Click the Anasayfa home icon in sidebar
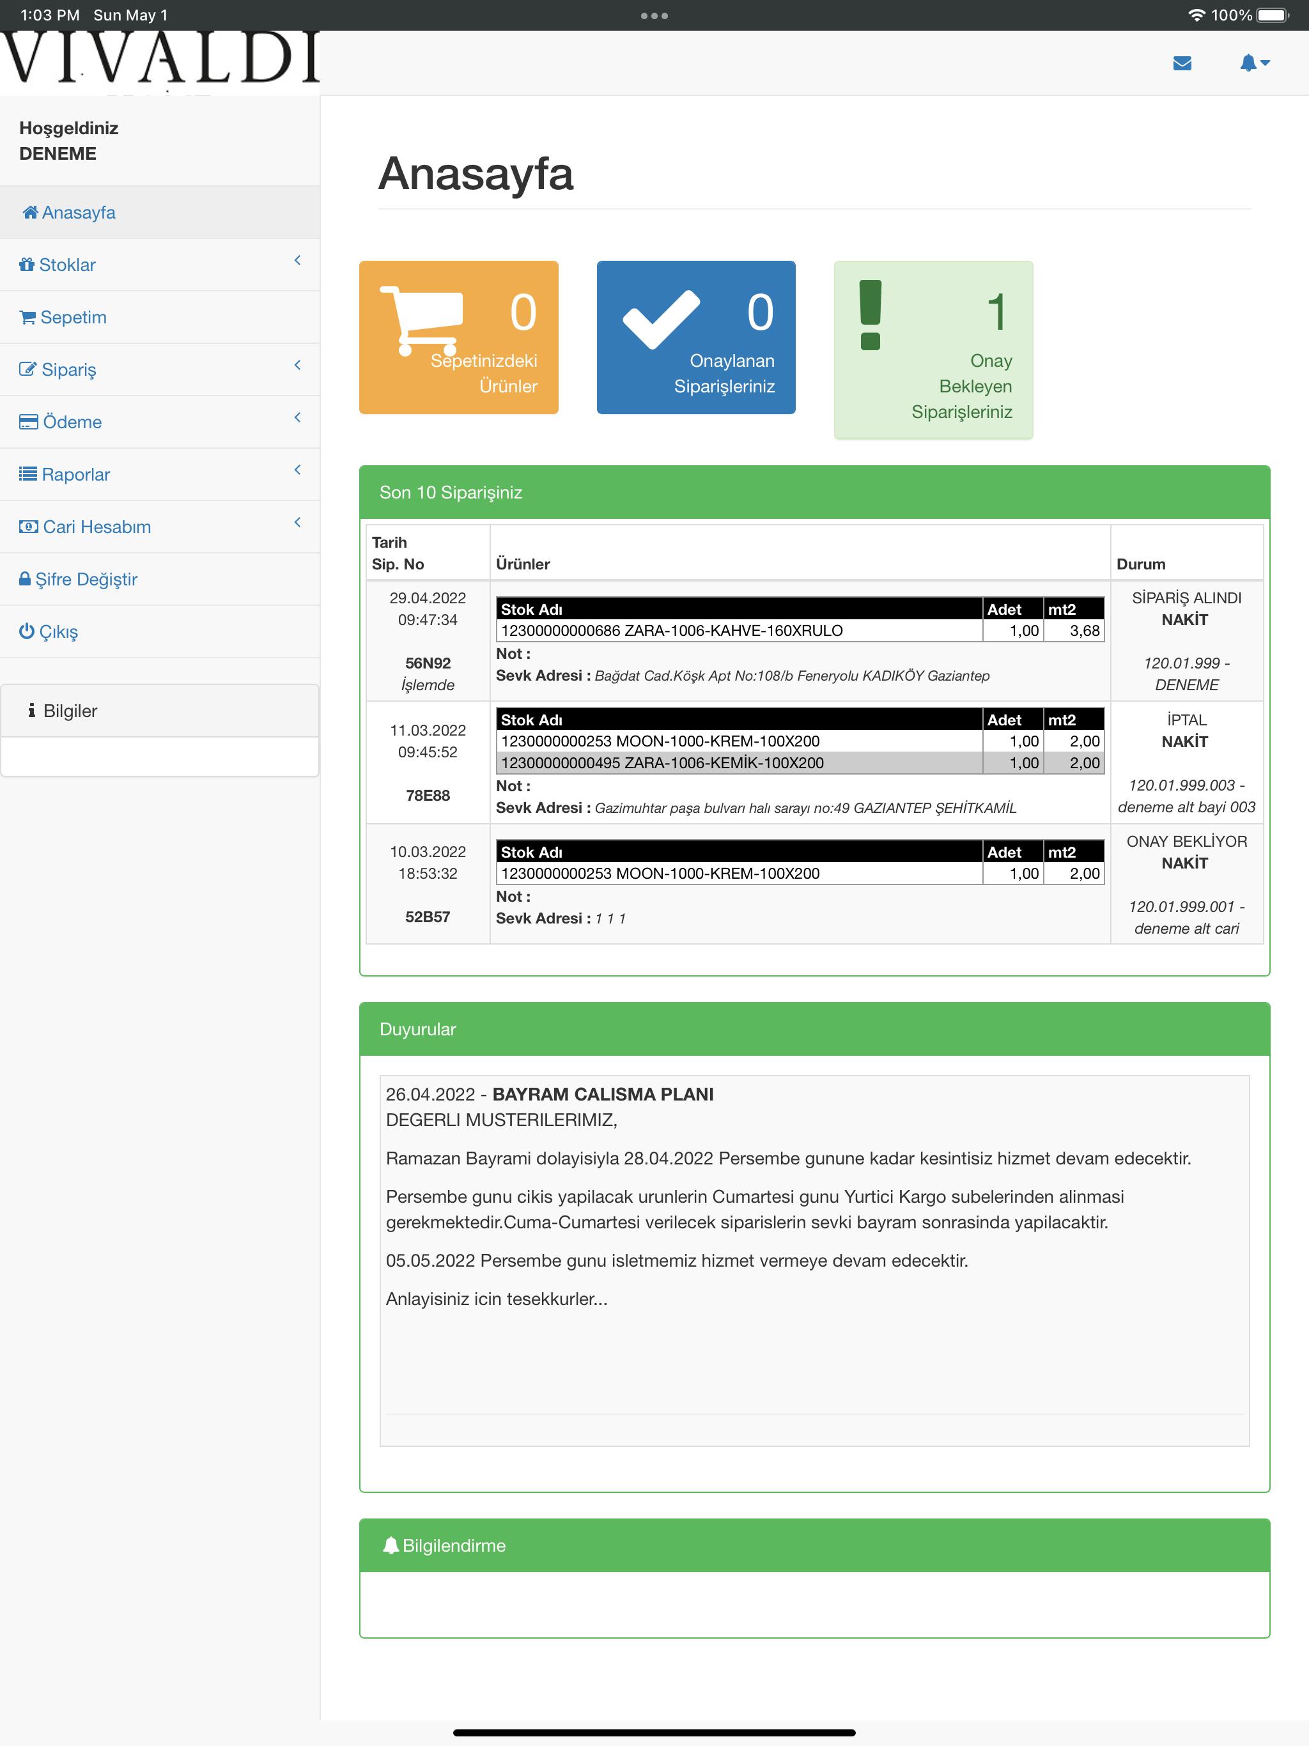Image resolution: width=1309 pixels, height=1746 pixels. [x=30, y=212]
